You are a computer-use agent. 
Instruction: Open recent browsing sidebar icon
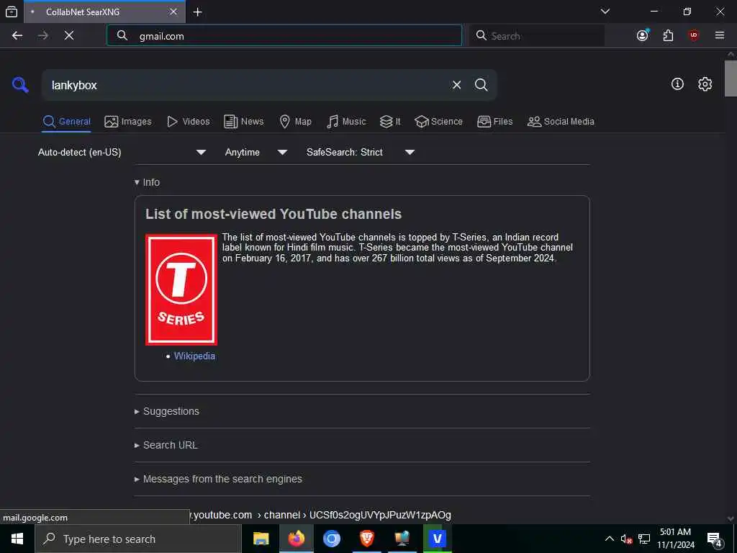tap(12, 12)
